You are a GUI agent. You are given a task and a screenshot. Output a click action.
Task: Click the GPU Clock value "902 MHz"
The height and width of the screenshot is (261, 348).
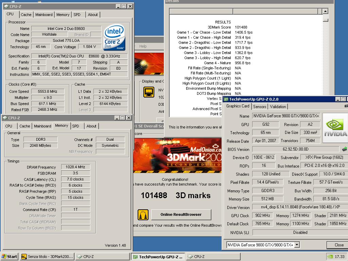[263, 215]
